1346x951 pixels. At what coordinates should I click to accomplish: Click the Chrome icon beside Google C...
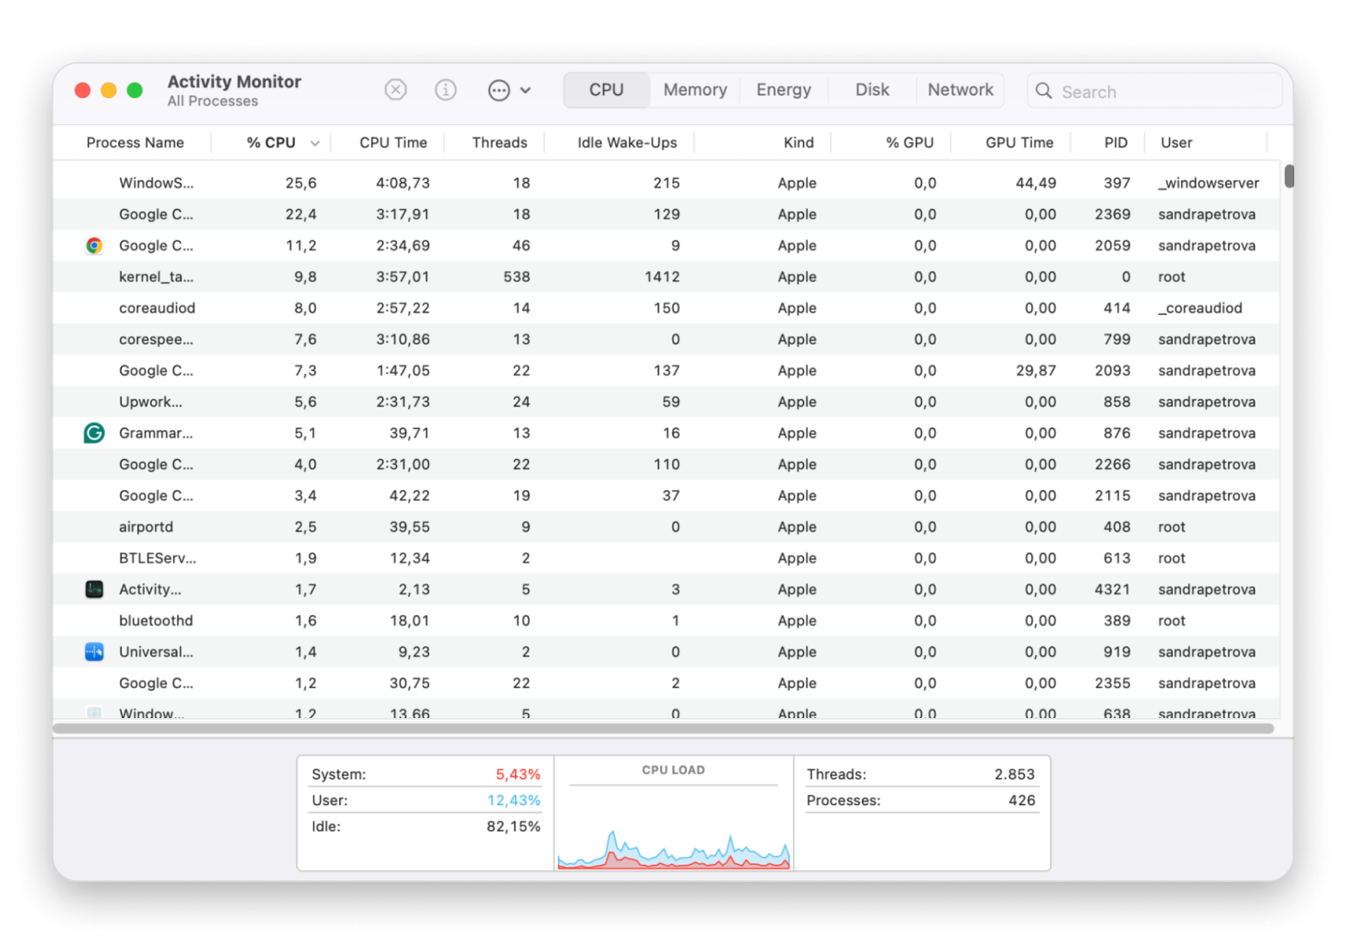pos(94,246)
